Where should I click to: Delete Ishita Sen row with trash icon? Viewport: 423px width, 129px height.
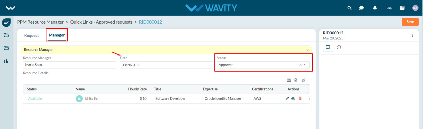click(300, 98)
